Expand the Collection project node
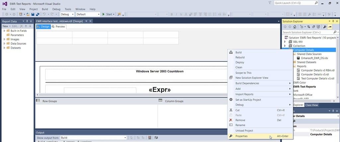Viewport: 340px width, 142px height. click(x=285, y=46)
